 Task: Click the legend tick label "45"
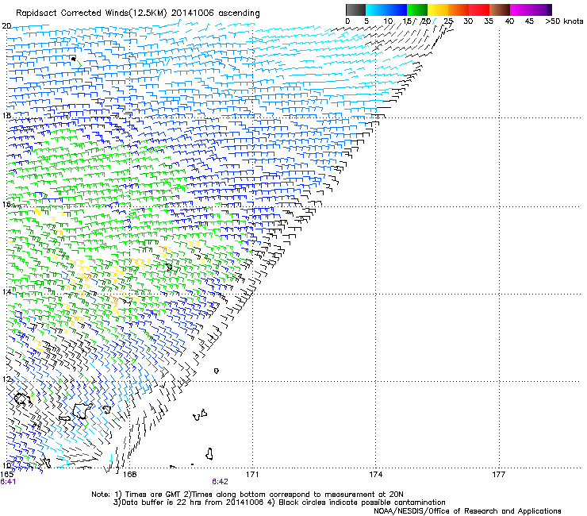(529, 21)
